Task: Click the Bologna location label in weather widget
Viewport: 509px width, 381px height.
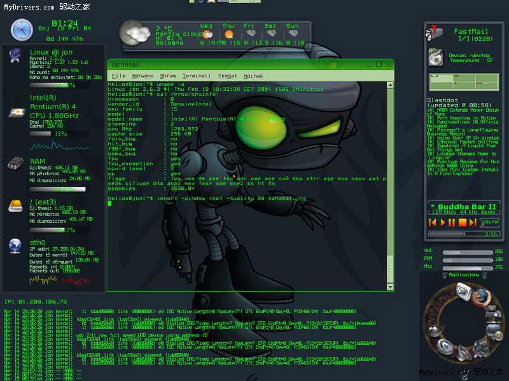Action: (169, 43)
